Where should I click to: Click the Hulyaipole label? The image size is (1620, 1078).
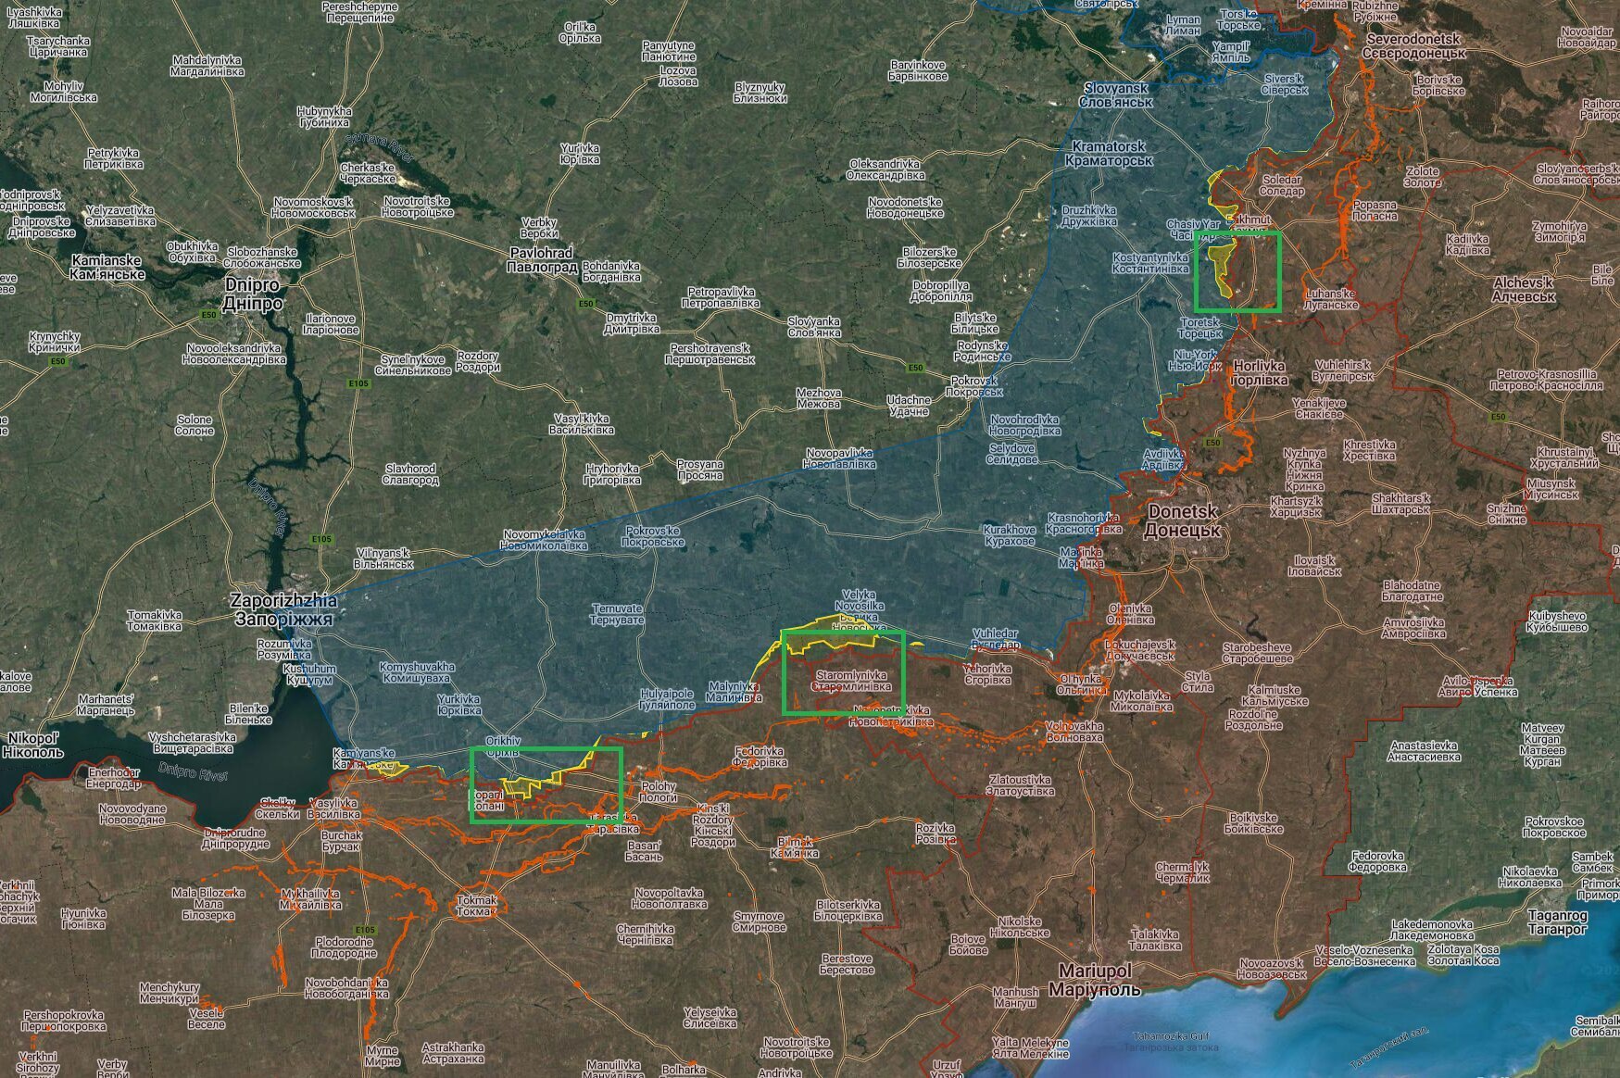click(667, 699)
